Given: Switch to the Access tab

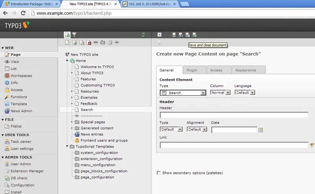Looking at the screenshot, I should click(x=219, y=70).
